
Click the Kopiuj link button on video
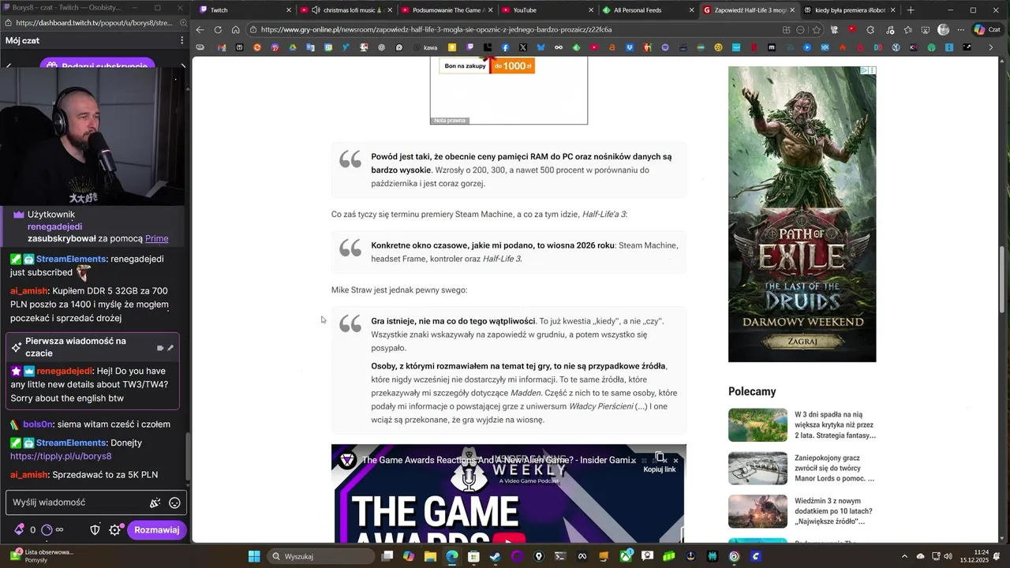pyautogui.click(x=660, y=463)
